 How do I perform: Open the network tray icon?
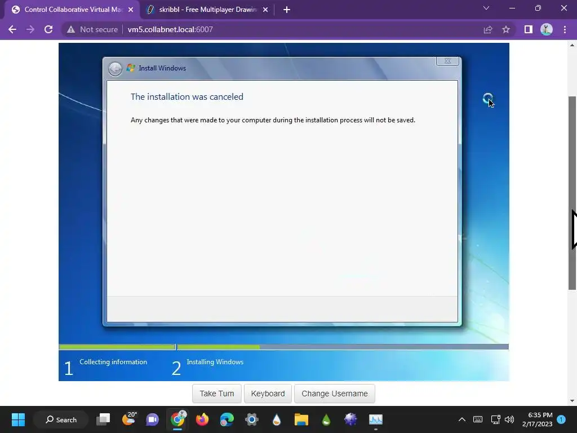[495, 419]
